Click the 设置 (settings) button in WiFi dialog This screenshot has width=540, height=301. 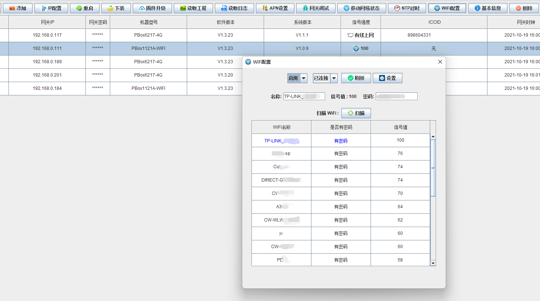(x=388, y=78)
